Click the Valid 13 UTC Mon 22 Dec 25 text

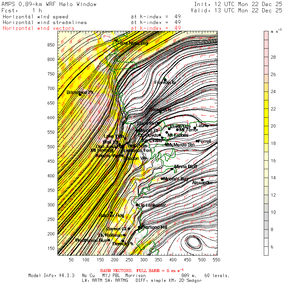[236, 10]
